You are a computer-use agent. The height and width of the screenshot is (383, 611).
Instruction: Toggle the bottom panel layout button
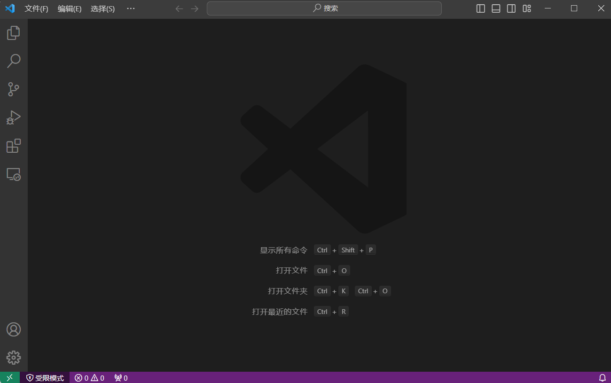pos(496,8)
